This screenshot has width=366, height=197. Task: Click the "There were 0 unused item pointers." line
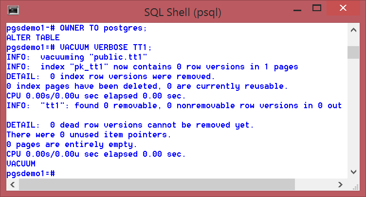89,134
